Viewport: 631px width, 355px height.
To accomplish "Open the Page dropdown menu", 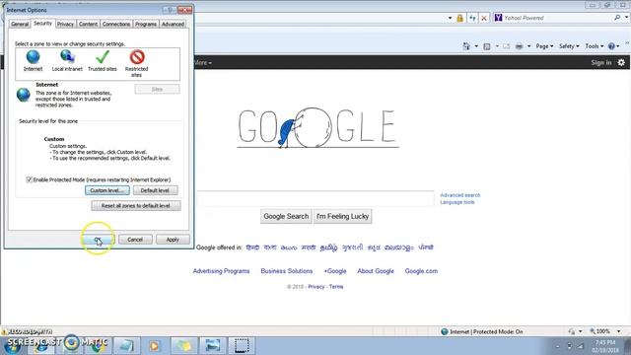I will (544, 46).
